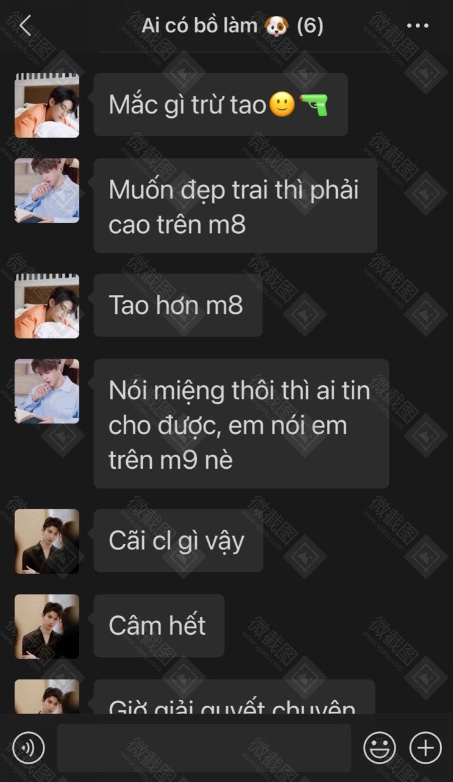Focus the message input field
The image size is (453, 782).
[204, 748]
